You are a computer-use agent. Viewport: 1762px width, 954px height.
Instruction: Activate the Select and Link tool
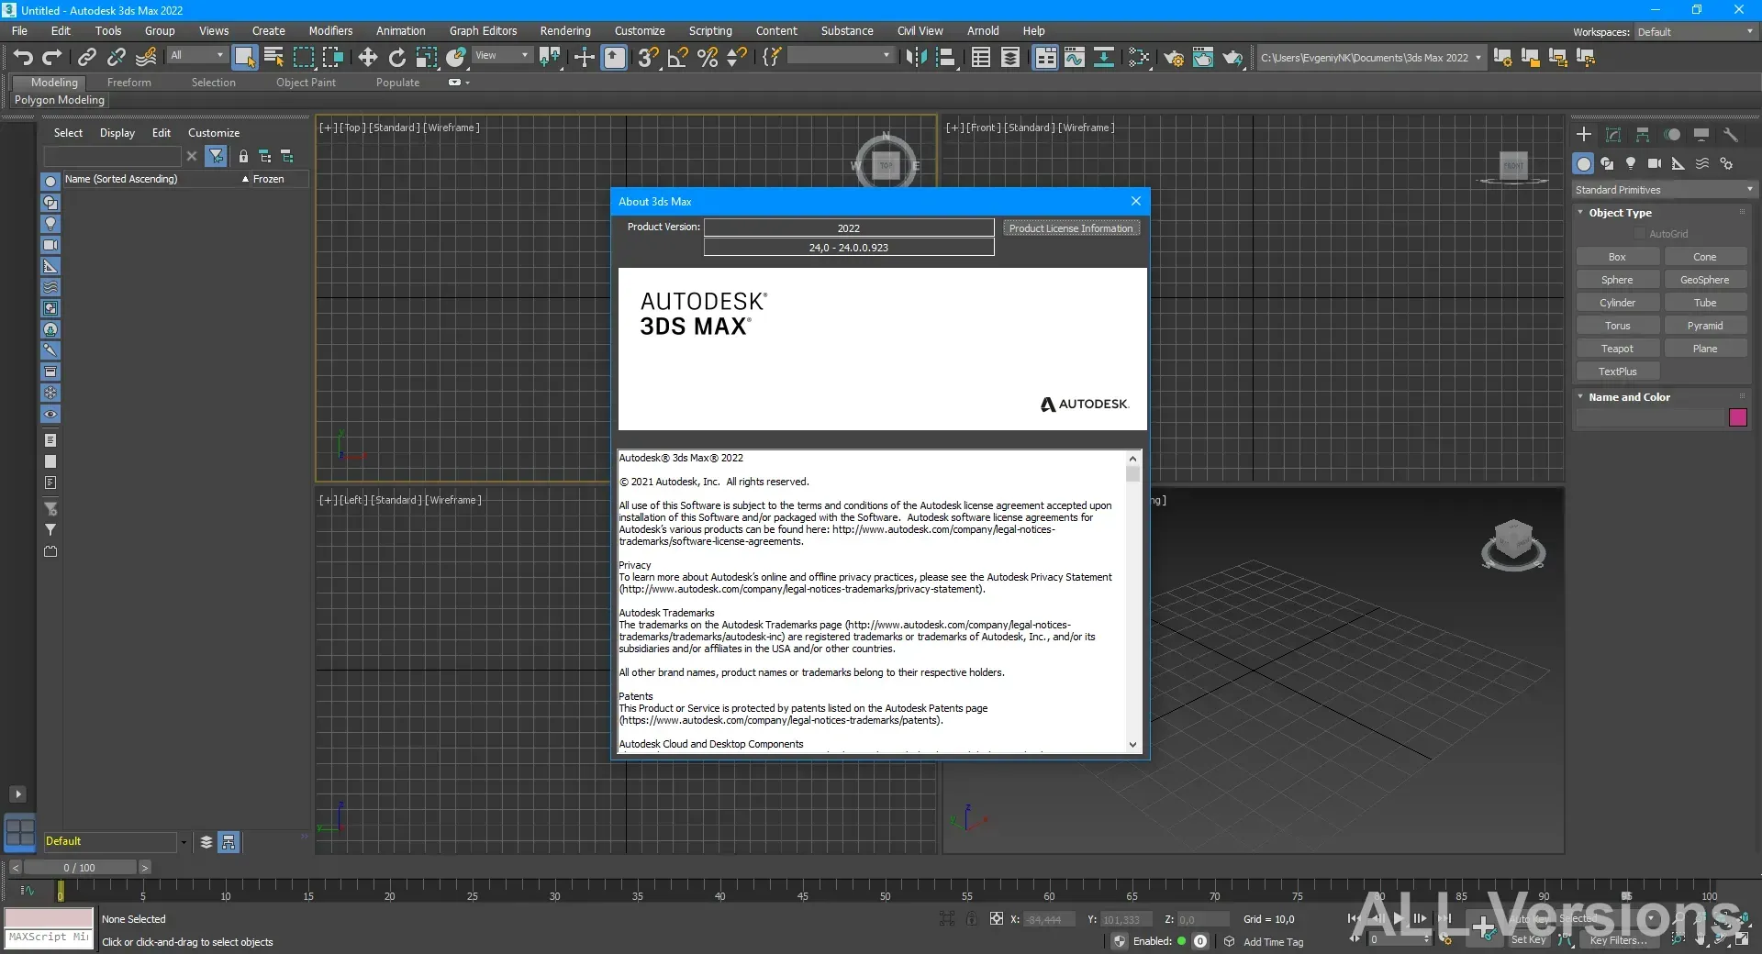click(86, 57)
